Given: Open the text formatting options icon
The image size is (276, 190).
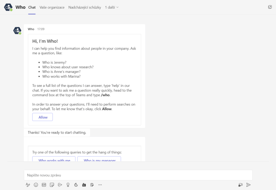Looking at the screenshot, I should (x=28, y=185).
